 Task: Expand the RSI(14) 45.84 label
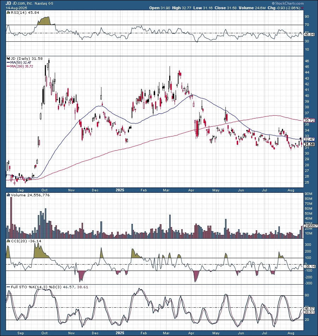(24, 12)
